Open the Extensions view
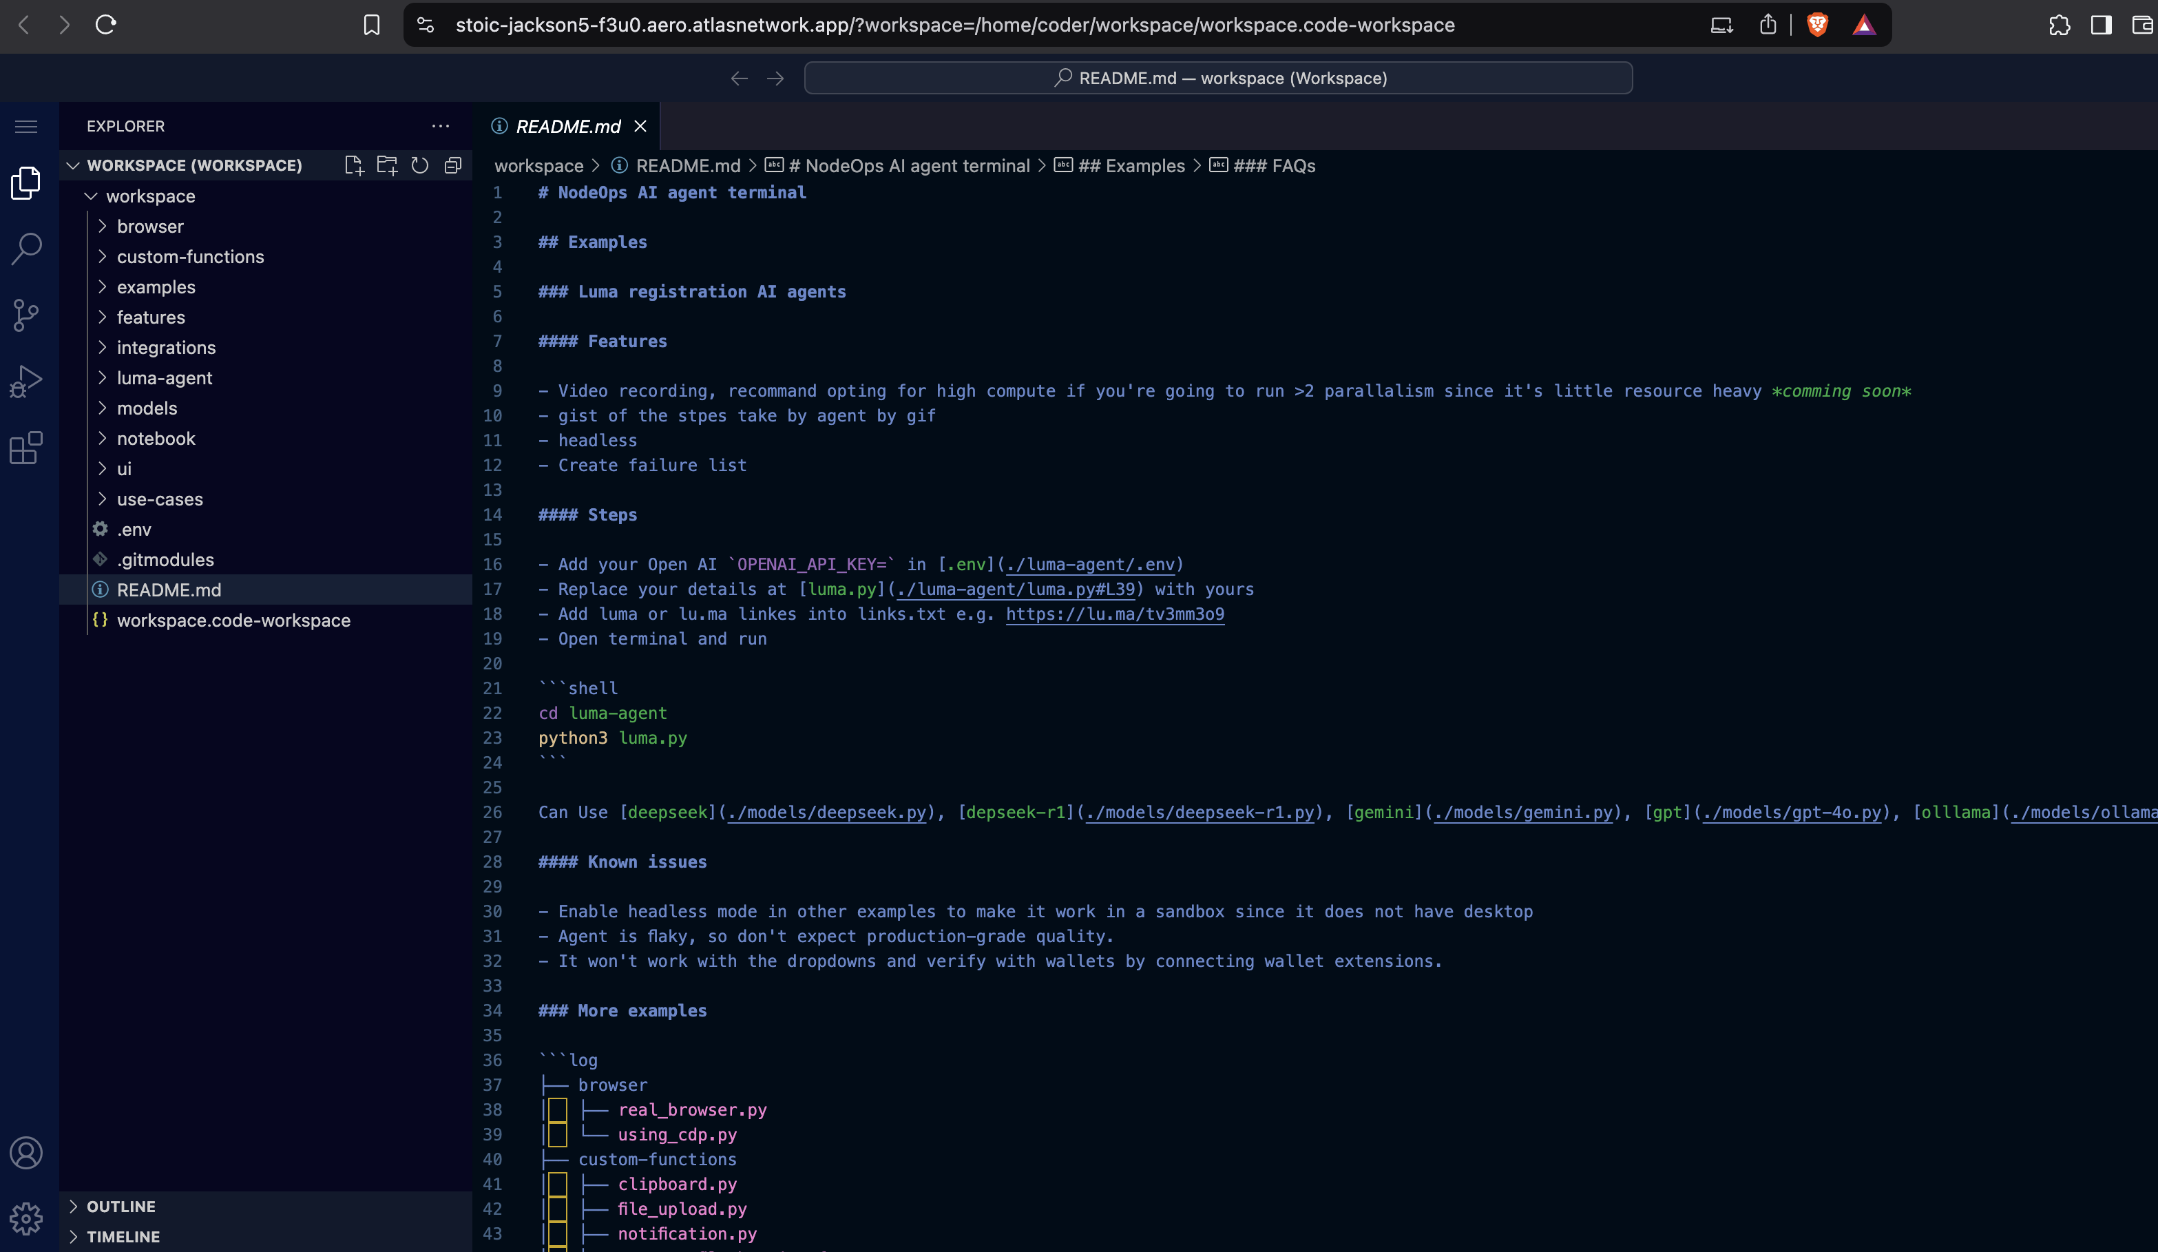 25,448
